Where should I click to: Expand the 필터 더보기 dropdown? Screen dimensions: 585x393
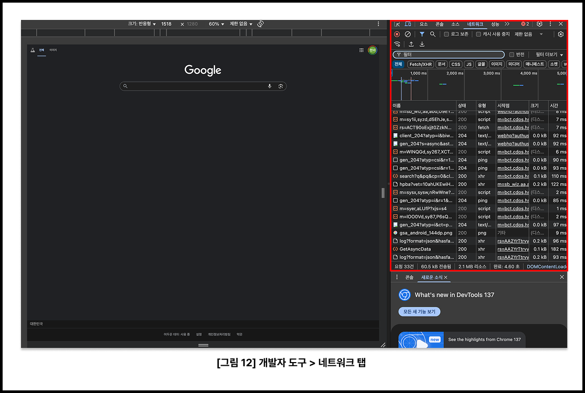[x=549, y=55]
